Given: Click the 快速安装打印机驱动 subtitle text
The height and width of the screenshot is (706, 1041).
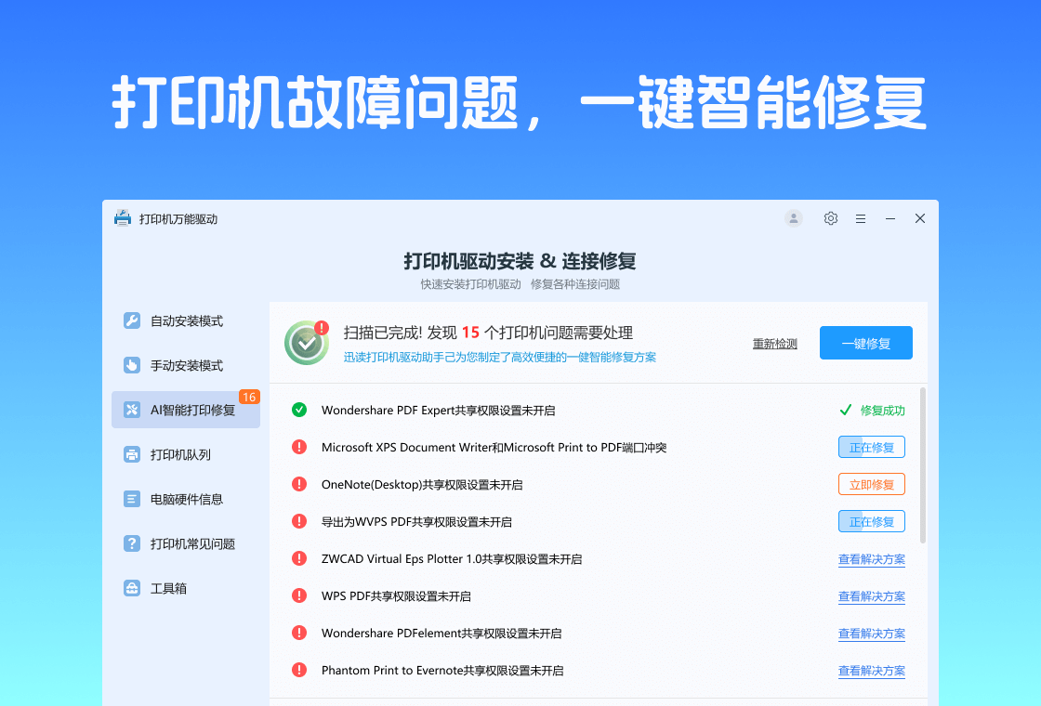Looking at the screenshot, I should pyautogui.click(x=470, y=284).
